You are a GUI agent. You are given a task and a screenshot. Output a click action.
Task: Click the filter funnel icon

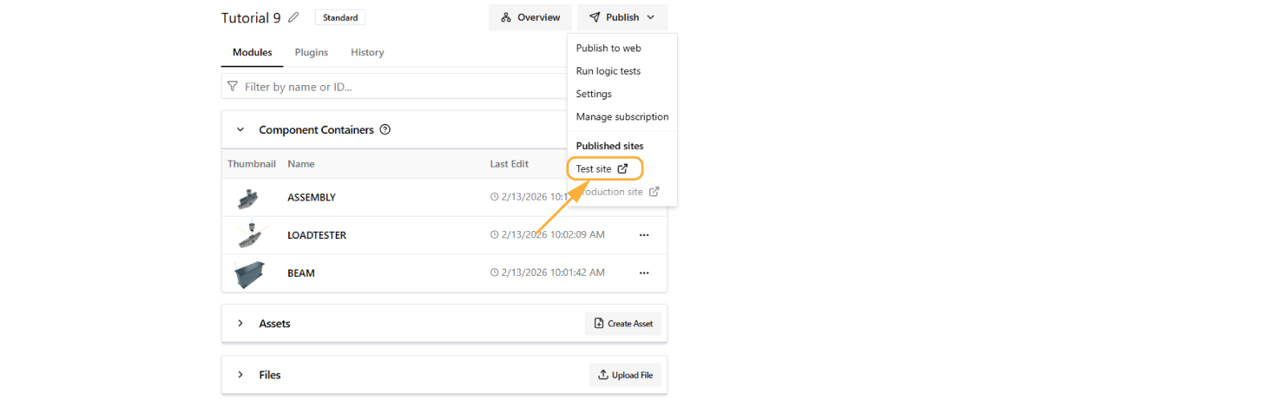[233, 87]
